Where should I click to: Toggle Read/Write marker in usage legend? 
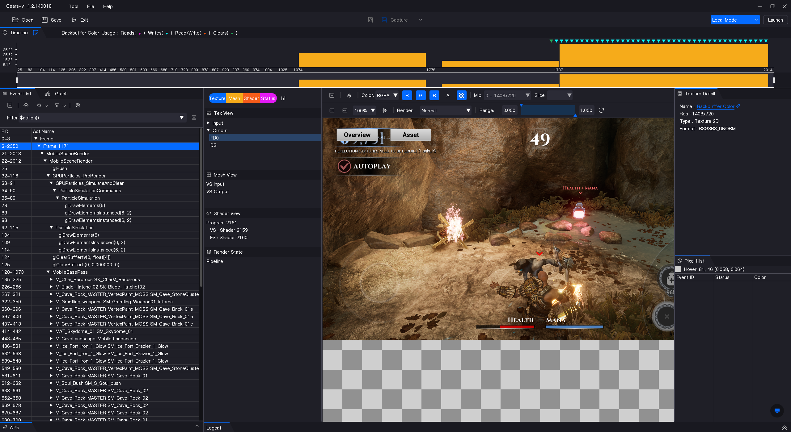tap(205, 33)
